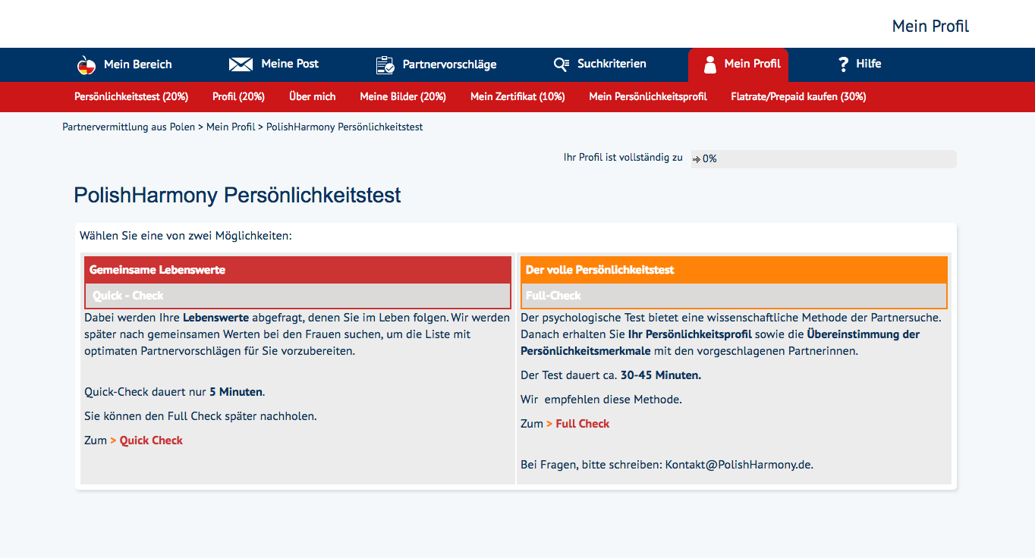Open Hilfe menu item
1035x558 pixels.
click(x=869, y=64)
